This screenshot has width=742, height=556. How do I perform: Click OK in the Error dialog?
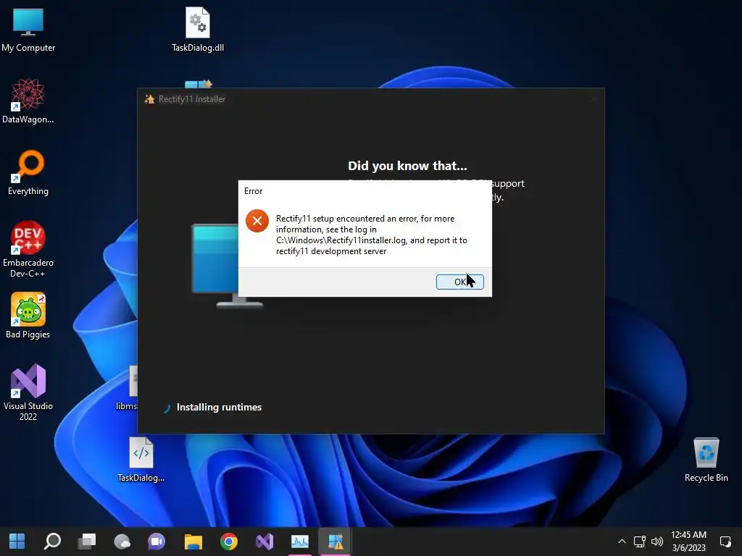tap(459, 282)
